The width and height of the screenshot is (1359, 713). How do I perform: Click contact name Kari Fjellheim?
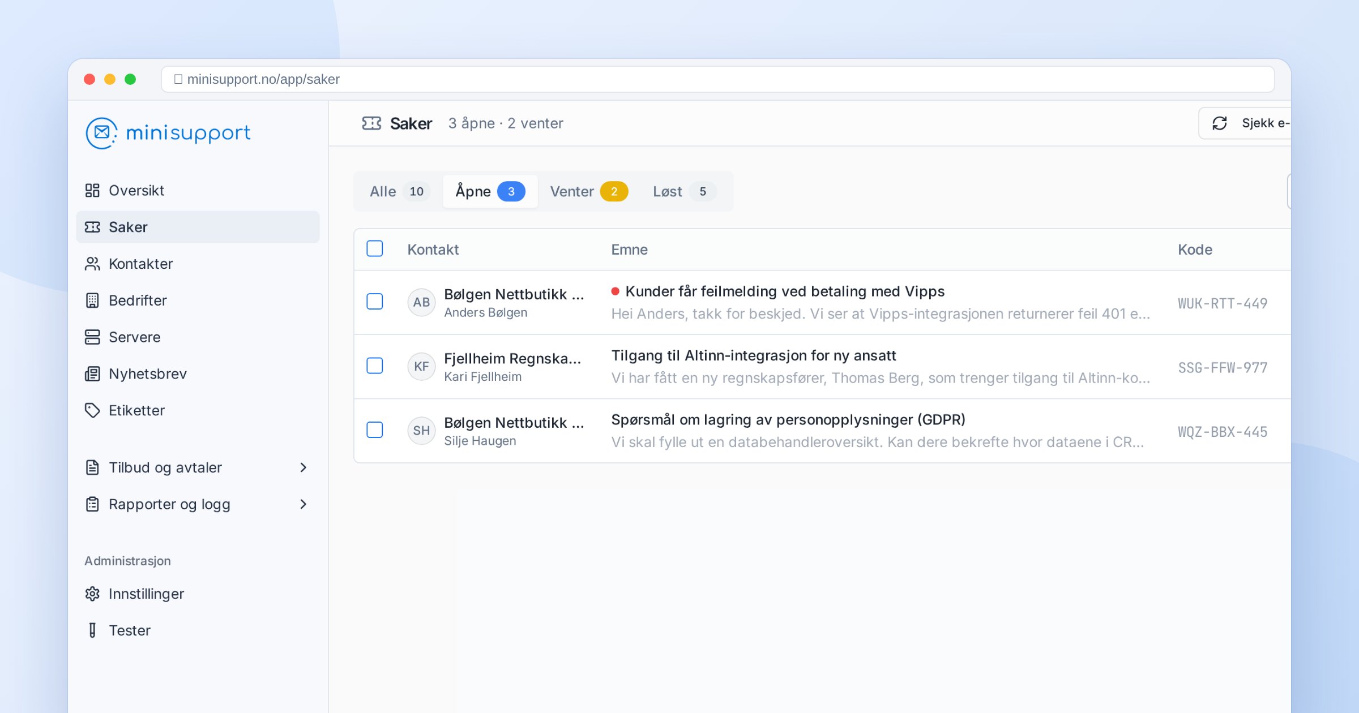482,377
